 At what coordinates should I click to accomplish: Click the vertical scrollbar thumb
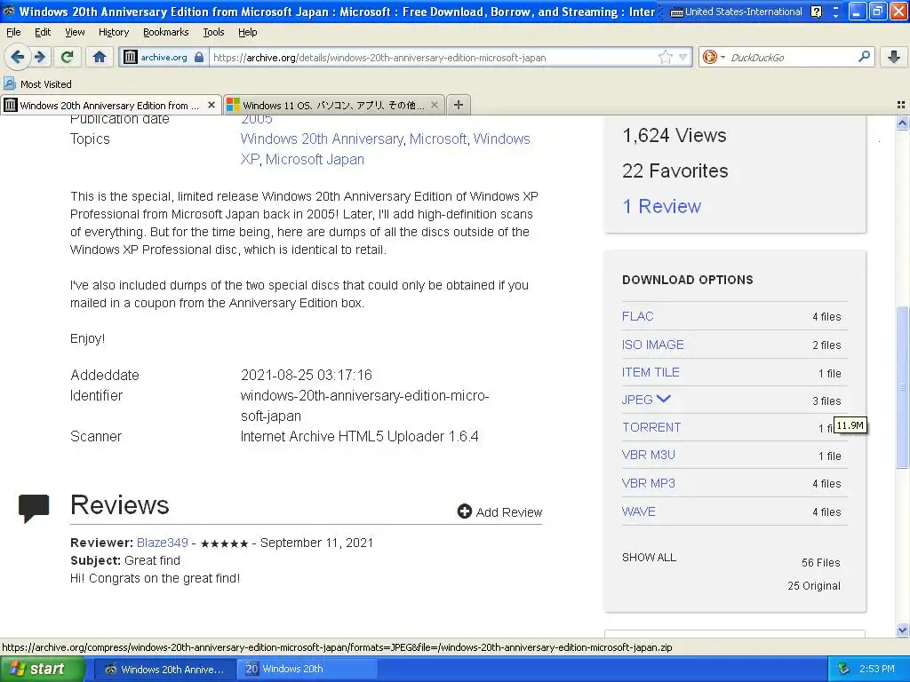pyautogui.click(x=902, y=387)
